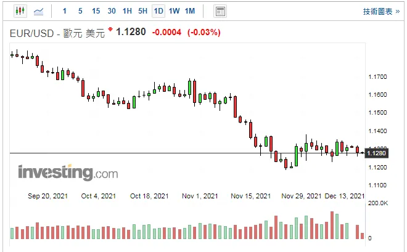This screenshot has width=407, height=252.
Task: Set the chart to 1M monthly
Action: click(x=190, y=11)
